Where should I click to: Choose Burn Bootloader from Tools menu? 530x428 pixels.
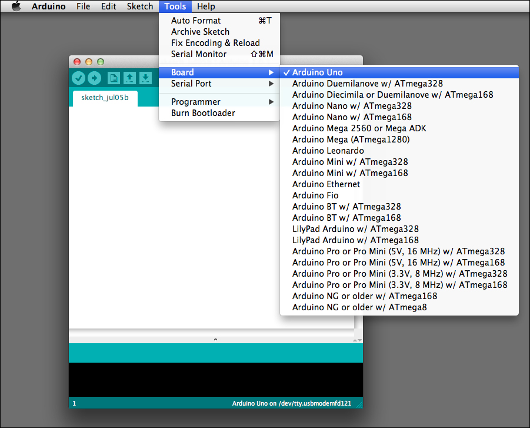click(x=203, y=113)
